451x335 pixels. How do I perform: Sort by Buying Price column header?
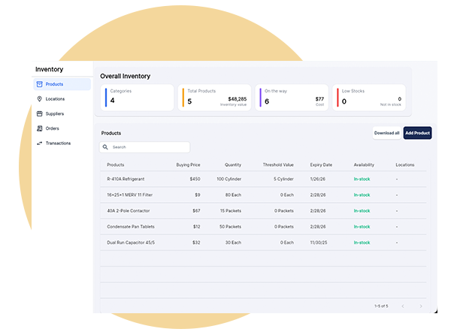pyautogui.click(x=187, y=164)
